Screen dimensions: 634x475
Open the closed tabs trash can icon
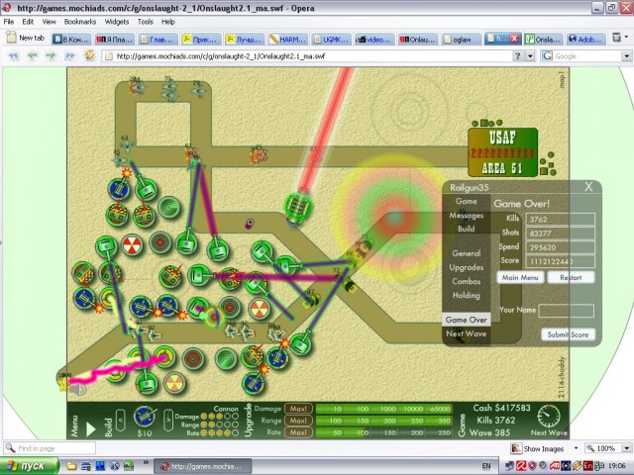pyautogui.click(x=616, y=38)
